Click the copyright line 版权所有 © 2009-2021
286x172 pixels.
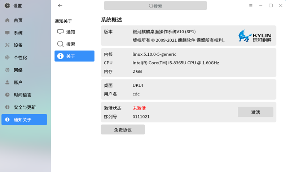click(179, 40)
